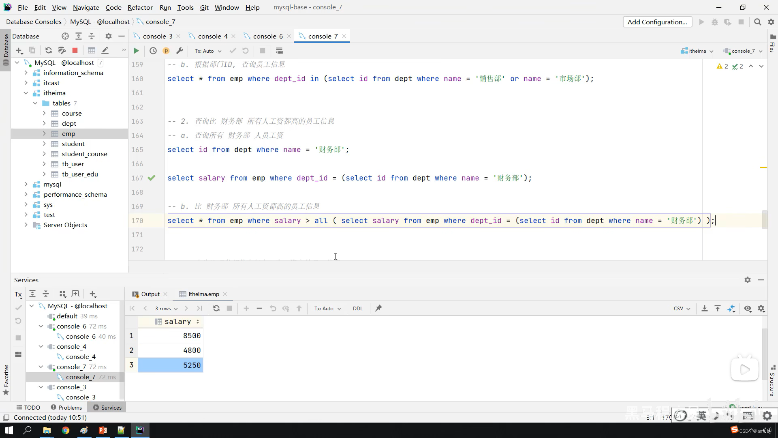
Task: Open the itheima schema dropdown
Action: tap(697, 51)
